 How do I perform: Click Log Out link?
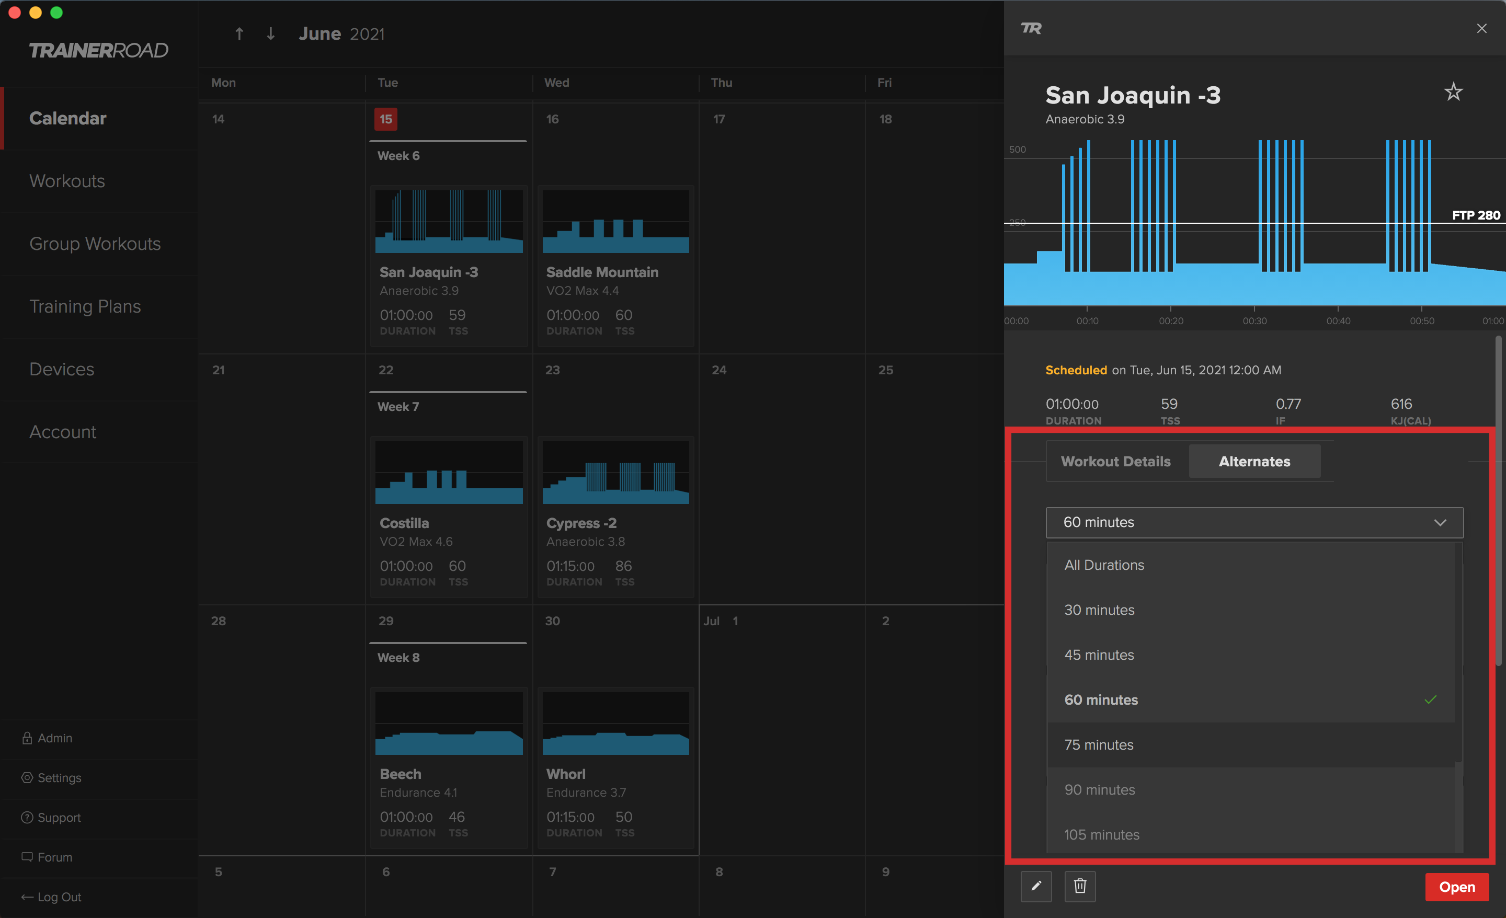tap(59, 897)
